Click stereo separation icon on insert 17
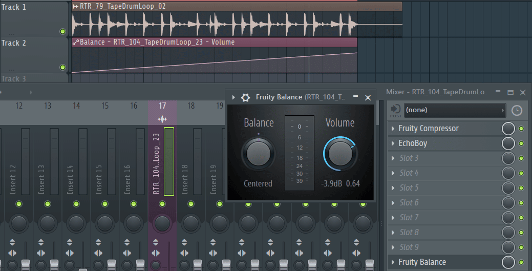Viewport: 532px width, 271px height. click(x=156, y=253)
